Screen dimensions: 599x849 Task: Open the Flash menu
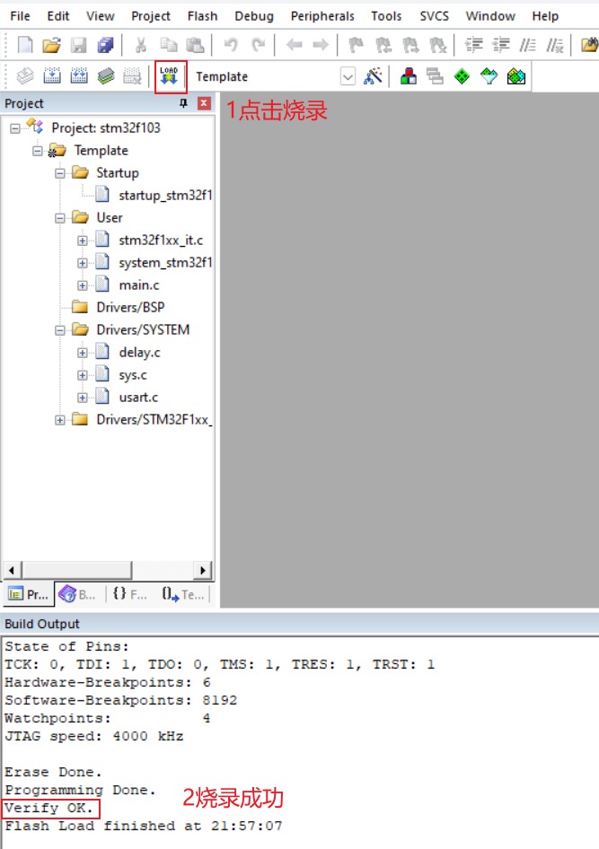point(203,16)
